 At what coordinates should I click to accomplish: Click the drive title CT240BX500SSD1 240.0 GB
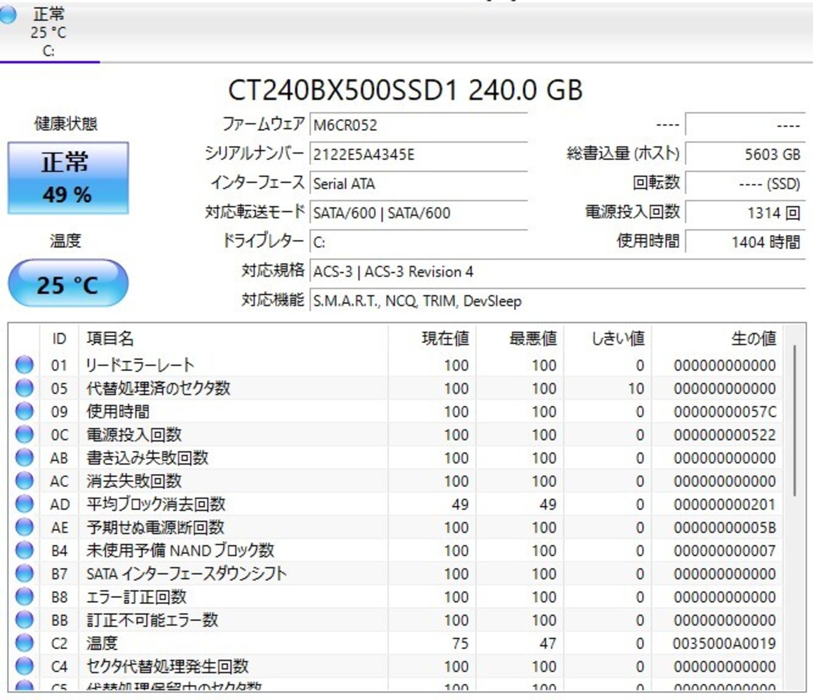coord(405,90)
